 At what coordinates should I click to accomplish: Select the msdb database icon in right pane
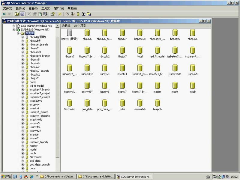click(193, 85)
